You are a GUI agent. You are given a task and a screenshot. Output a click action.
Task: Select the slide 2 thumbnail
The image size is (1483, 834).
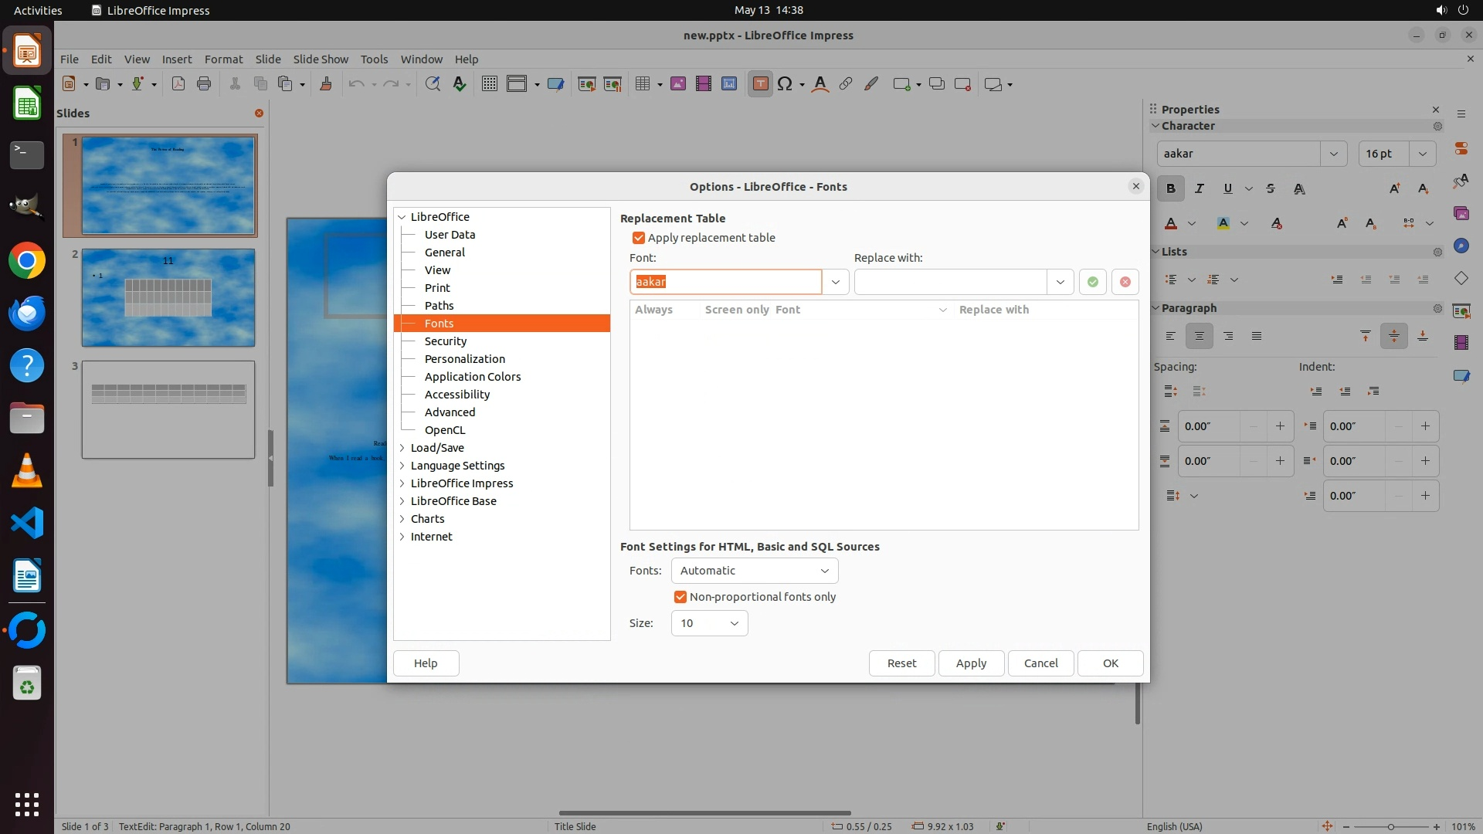point(168,297)
